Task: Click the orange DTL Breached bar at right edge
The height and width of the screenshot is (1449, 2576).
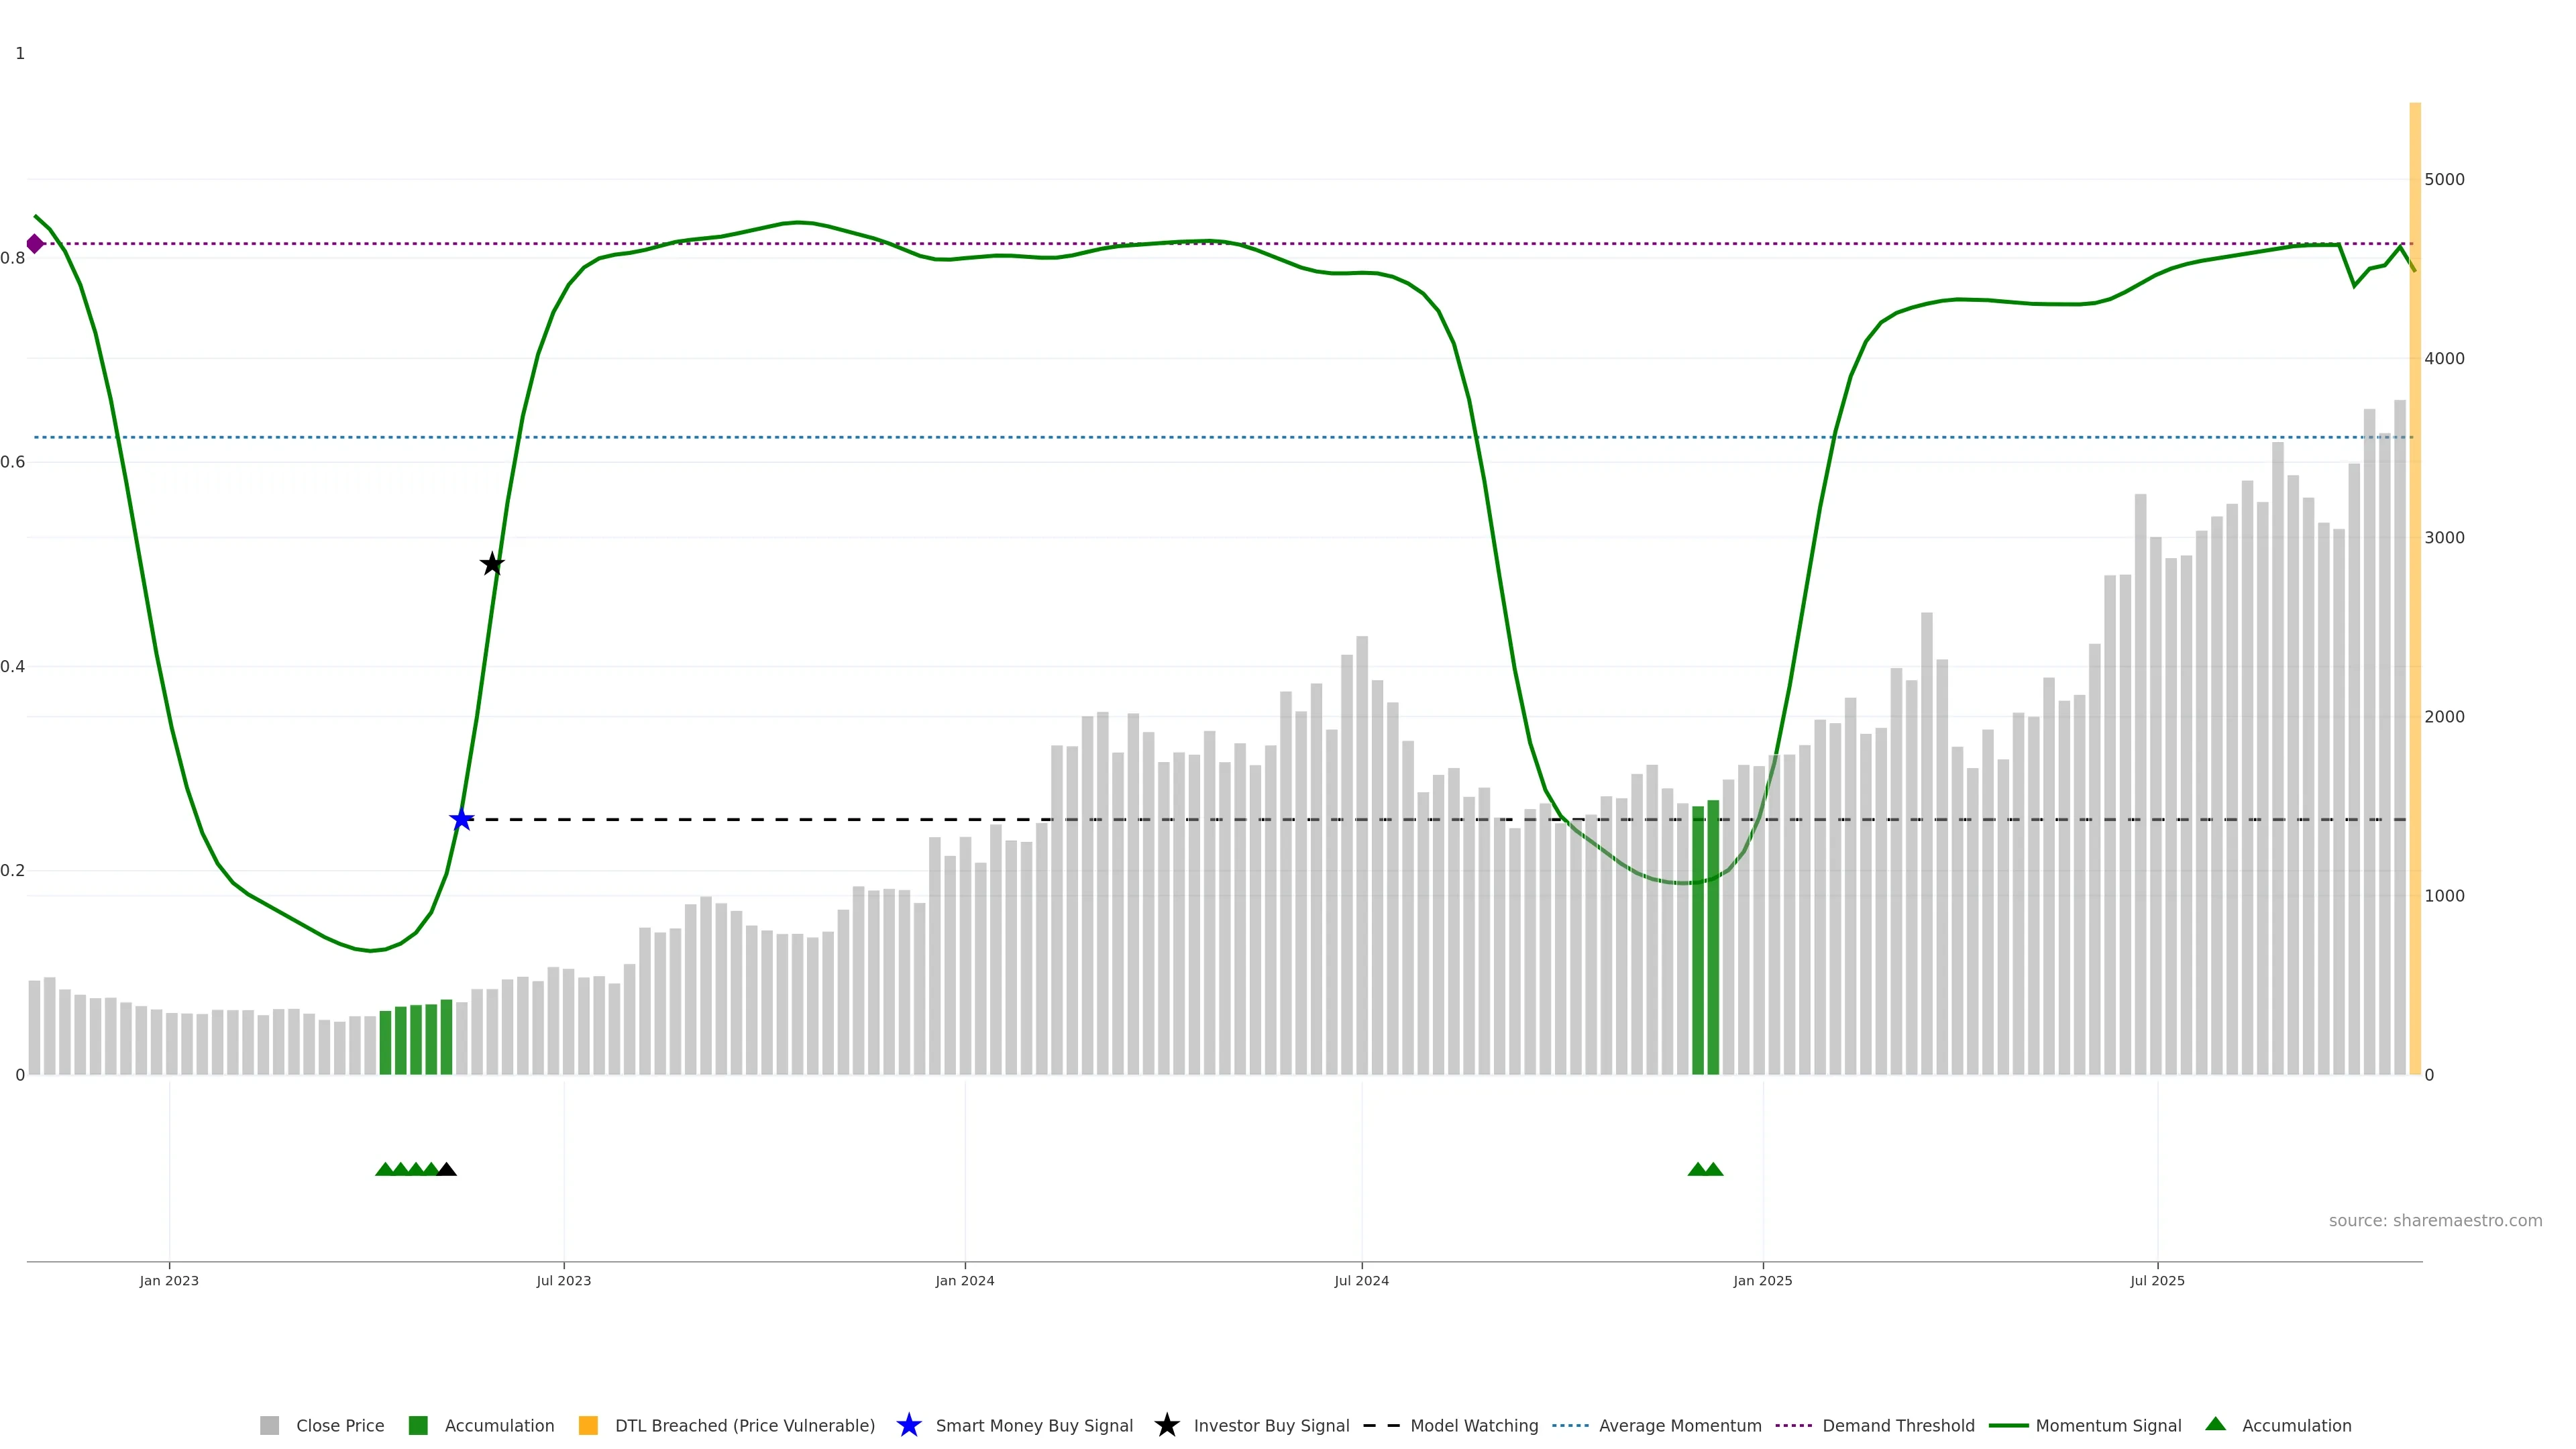Action: [x=2414, y=600]
